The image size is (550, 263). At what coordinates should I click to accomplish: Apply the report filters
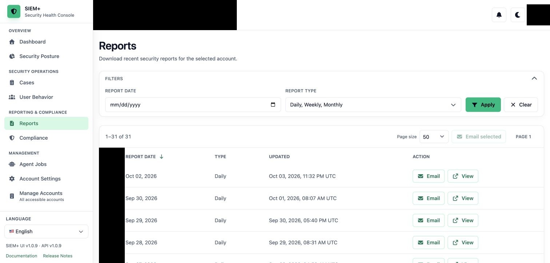tap(483, 104)
